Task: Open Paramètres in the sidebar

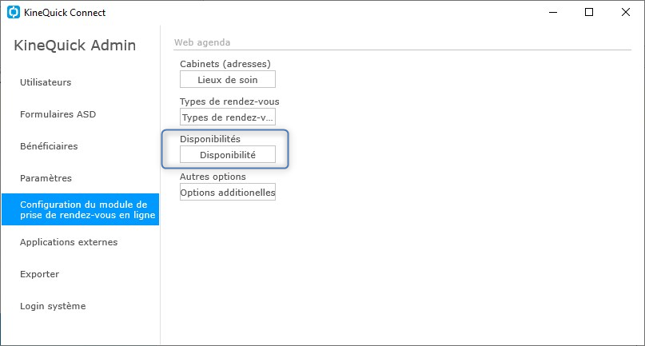Action: click(x=46, y=178)
